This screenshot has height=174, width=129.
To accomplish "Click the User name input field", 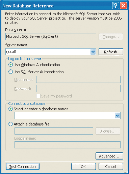I will (78, 80).
